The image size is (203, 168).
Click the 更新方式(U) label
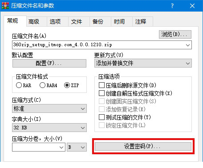pos(109,55)
